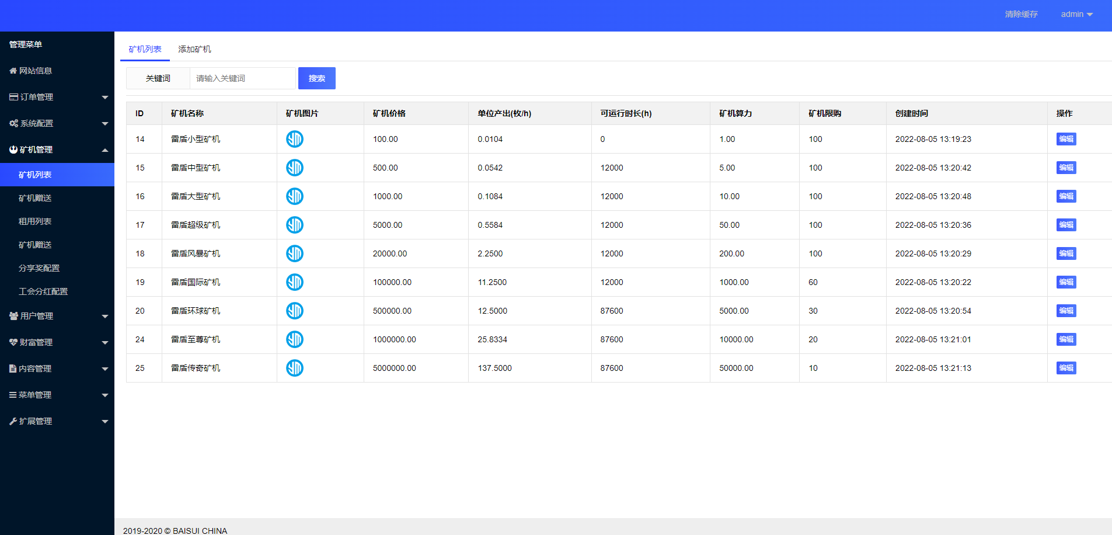Select 租用列表 in the sidebar
Screen dimensions: 1112x535
click(x=35, y=221)
